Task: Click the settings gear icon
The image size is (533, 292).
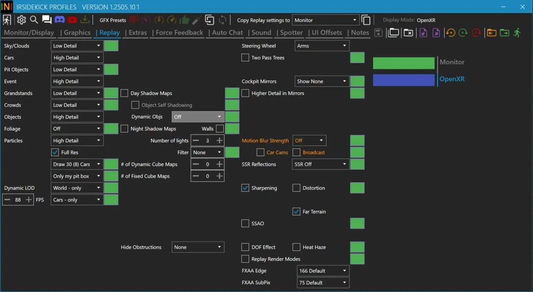Action: [21, 20]
